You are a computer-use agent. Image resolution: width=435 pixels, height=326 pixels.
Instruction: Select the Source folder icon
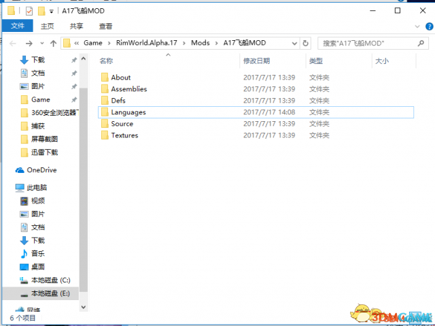pyautogui.click(x=105, y=124)
